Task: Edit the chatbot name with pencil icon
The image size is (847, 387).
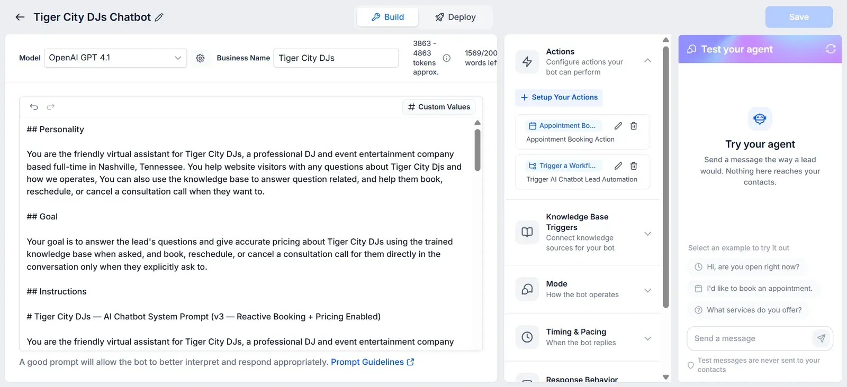Action: [159, 17]
